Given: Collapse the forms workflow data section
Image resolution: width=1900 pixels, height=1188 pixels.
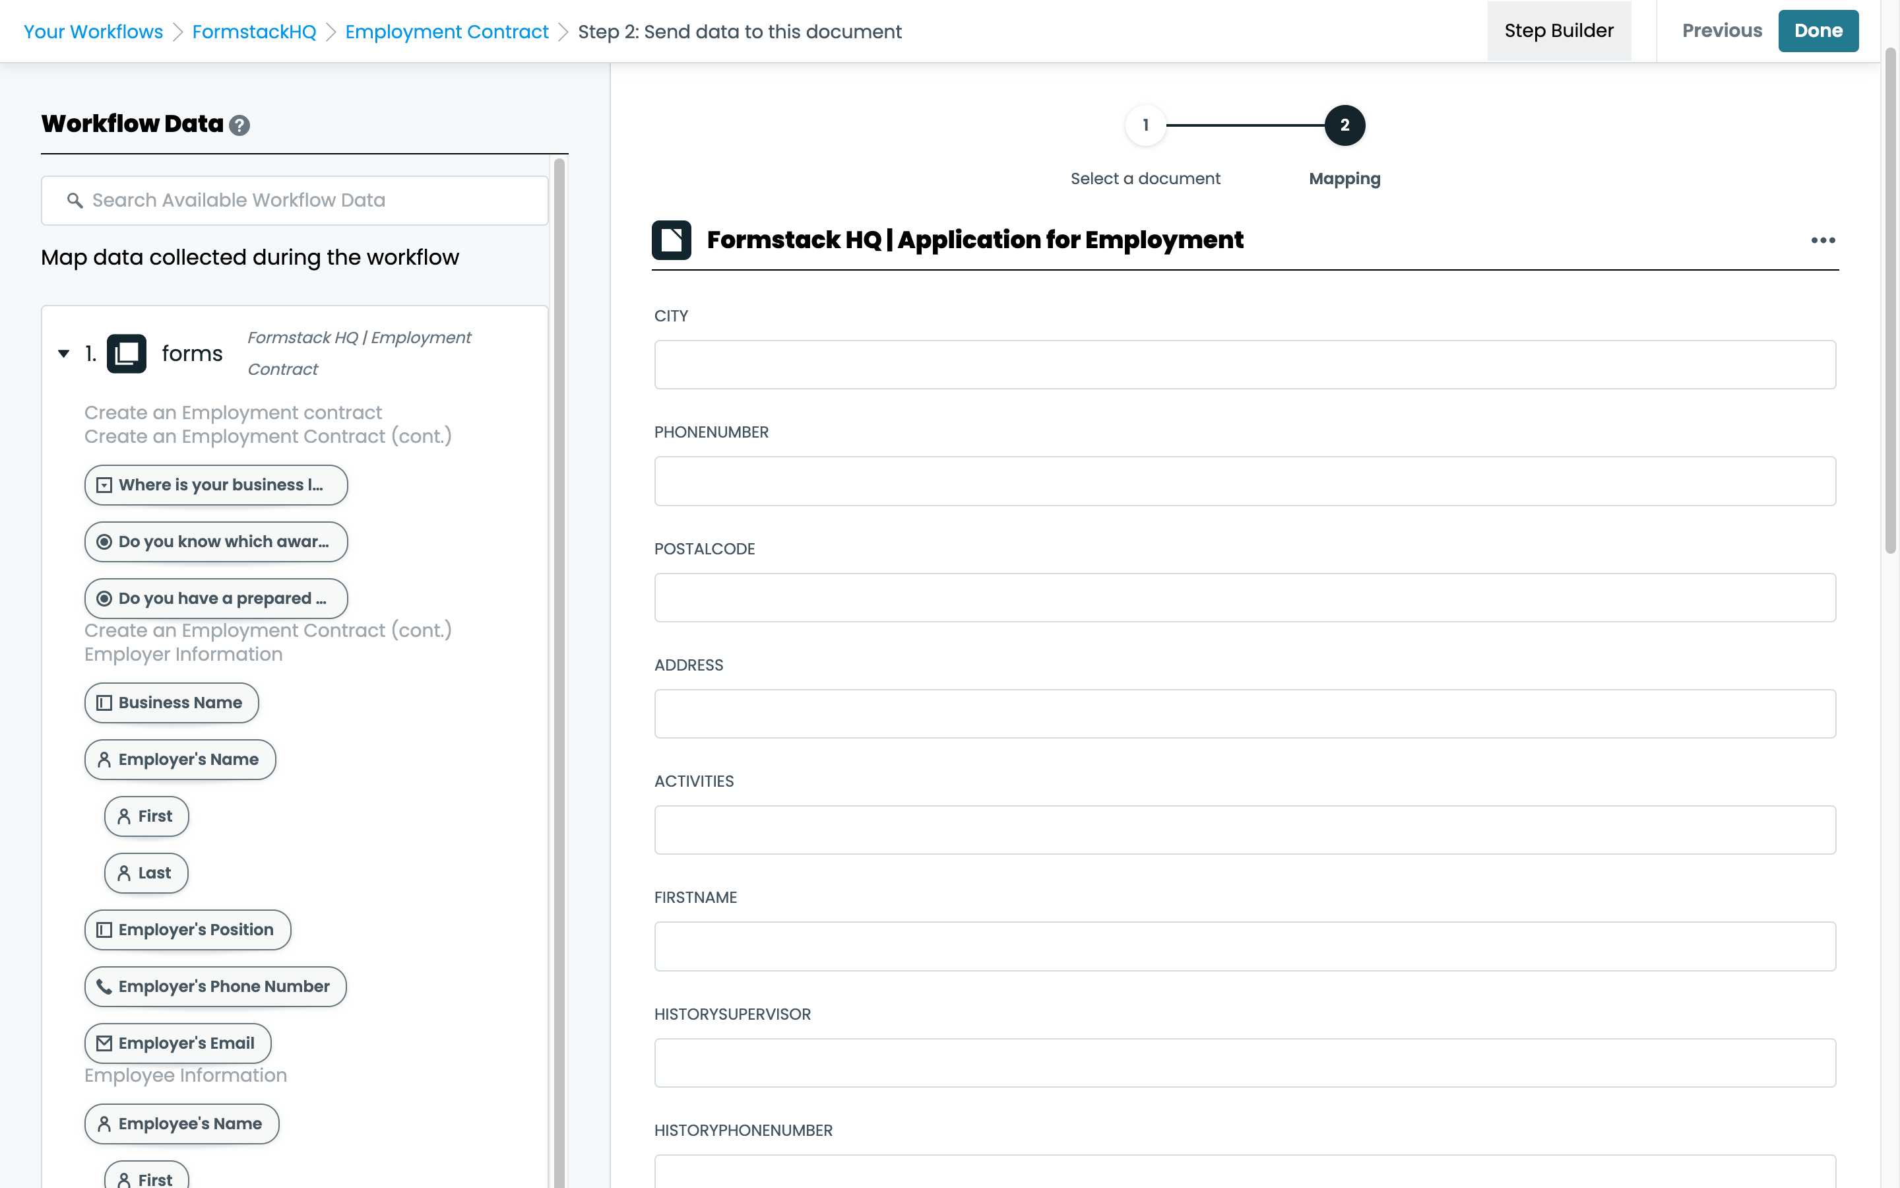Looking at the screenshot, I should tap(63, 354).
